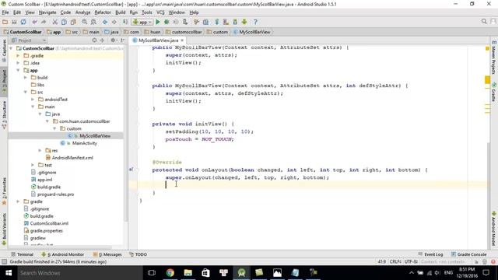This screenshot has width=498, height=280.
Task: Click the Redo arrow in toolbar
Action: 44,22
